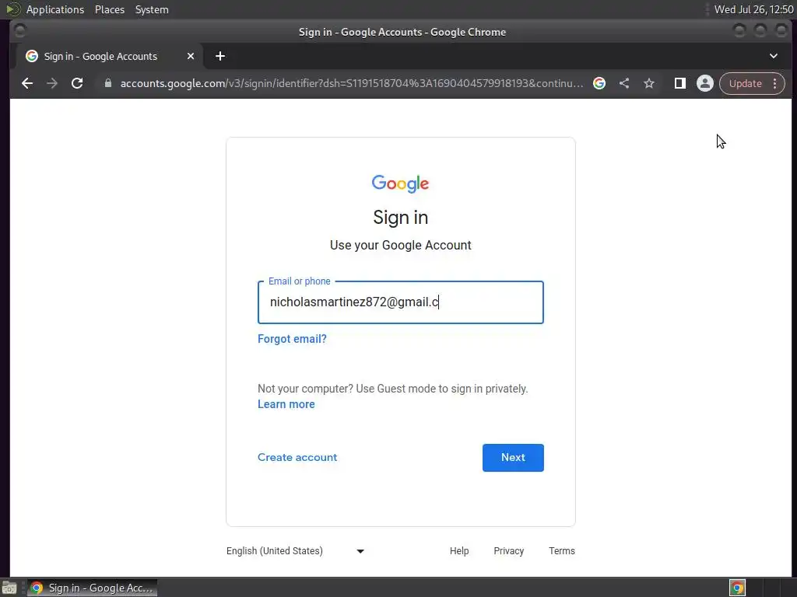Open the Chrome three-dot menu
Image resolution: width=797 pixels, height=597 pixels.
(775, 83)
